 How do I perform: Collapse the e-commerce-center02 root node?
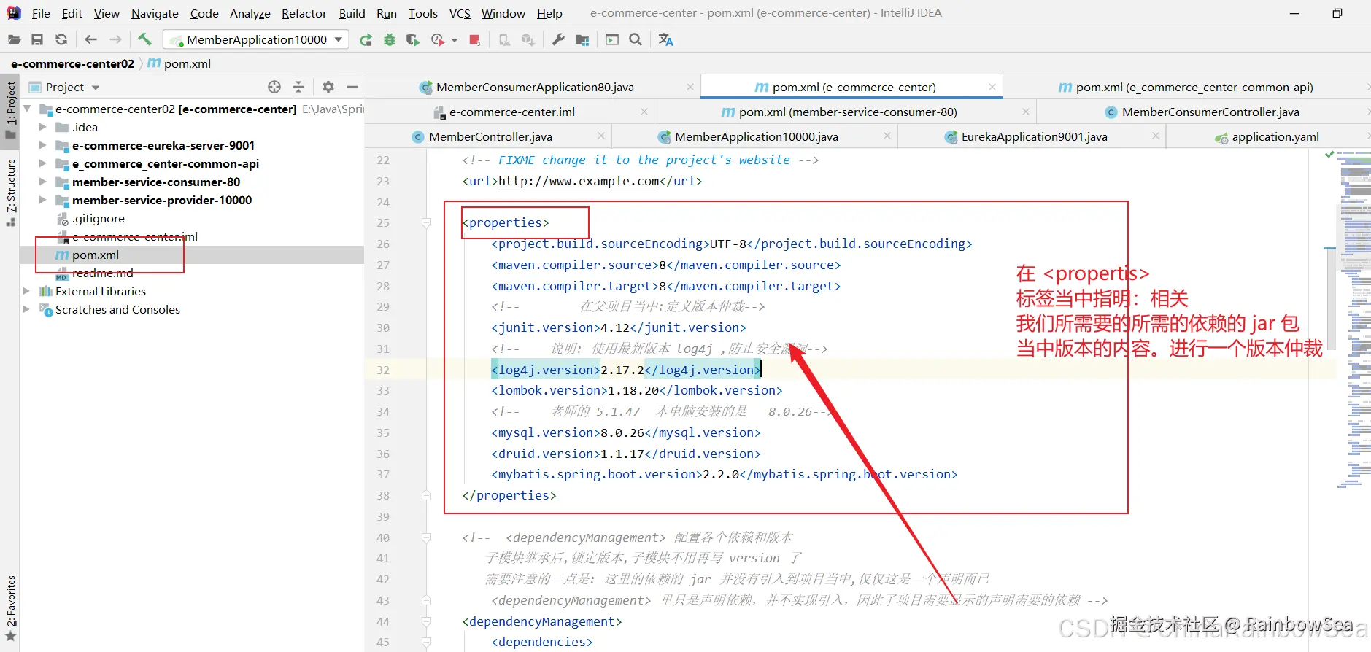click(27, 109)
